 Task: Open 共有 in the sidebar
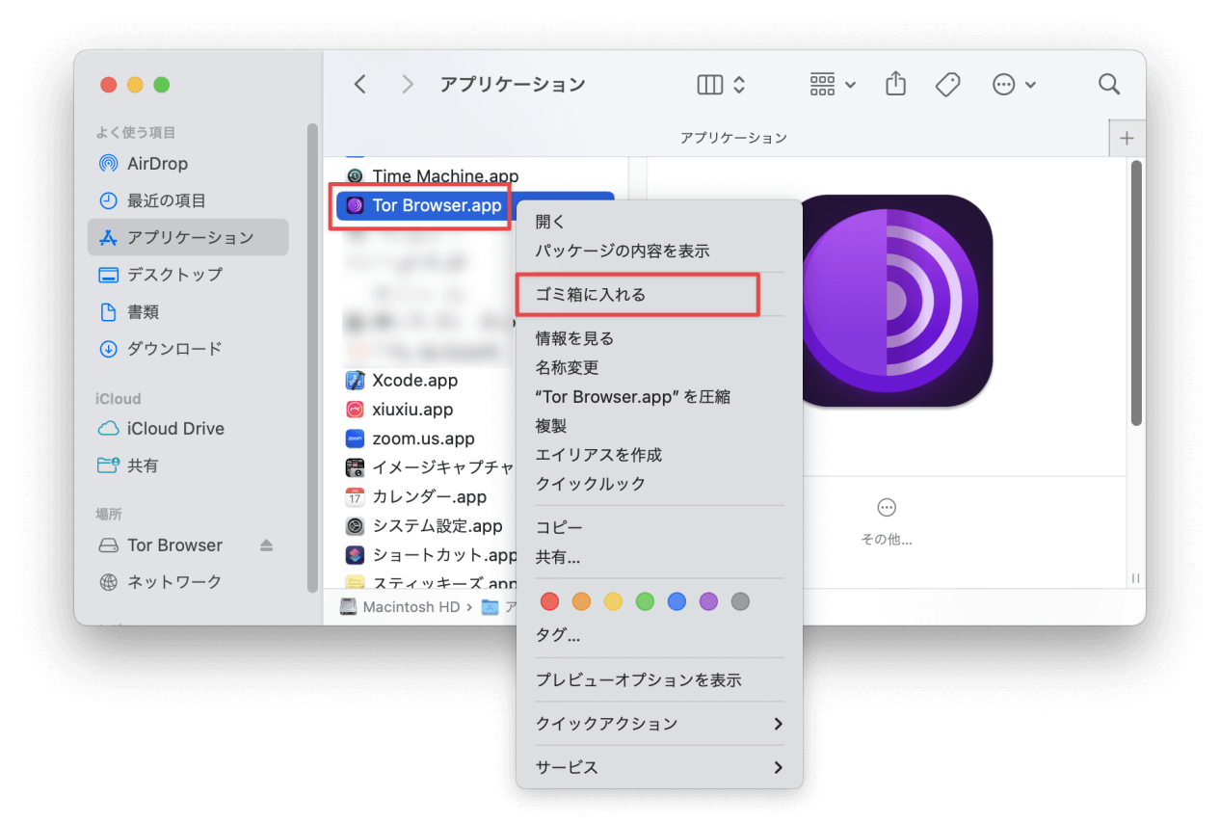pos(188,465)
